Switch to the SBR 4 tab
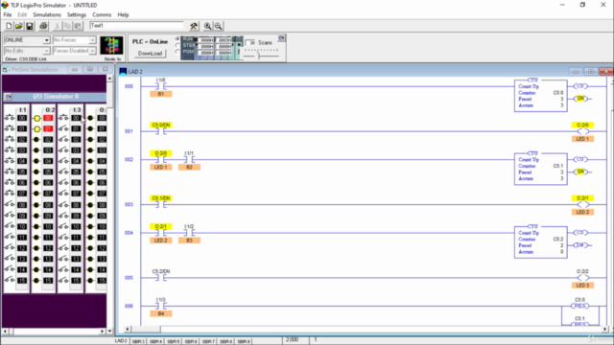 (155, 341)
